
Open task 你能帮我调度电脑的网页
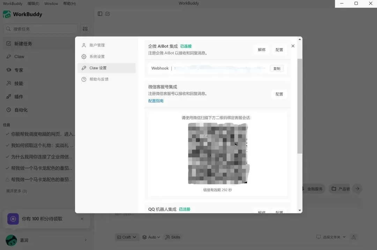click(x=40, y=134)
